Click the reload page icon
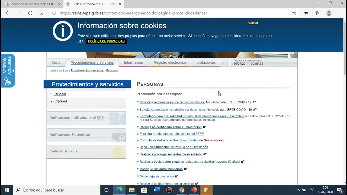 30,13
